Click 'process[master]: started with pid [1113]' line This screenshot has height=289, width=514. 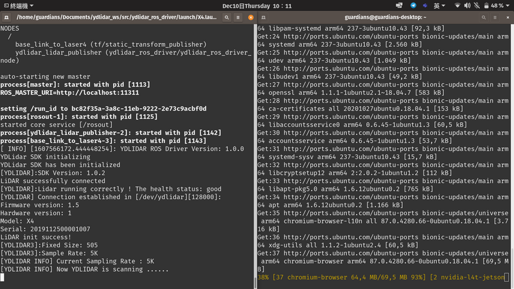(x=75, y=85)
